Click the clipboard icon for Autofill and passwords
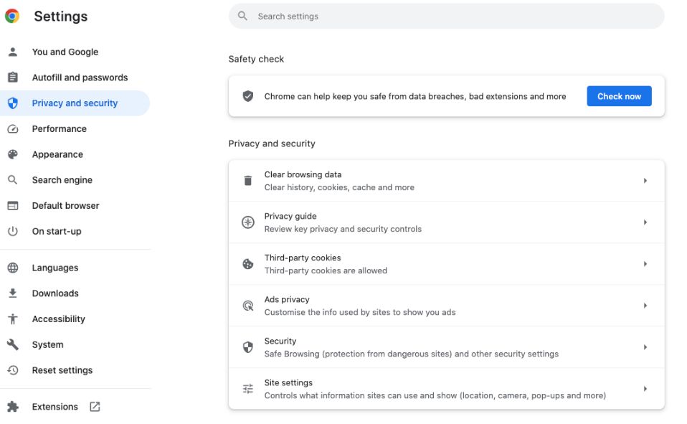Viewport: 687px width, 424px height. (13, 77)
